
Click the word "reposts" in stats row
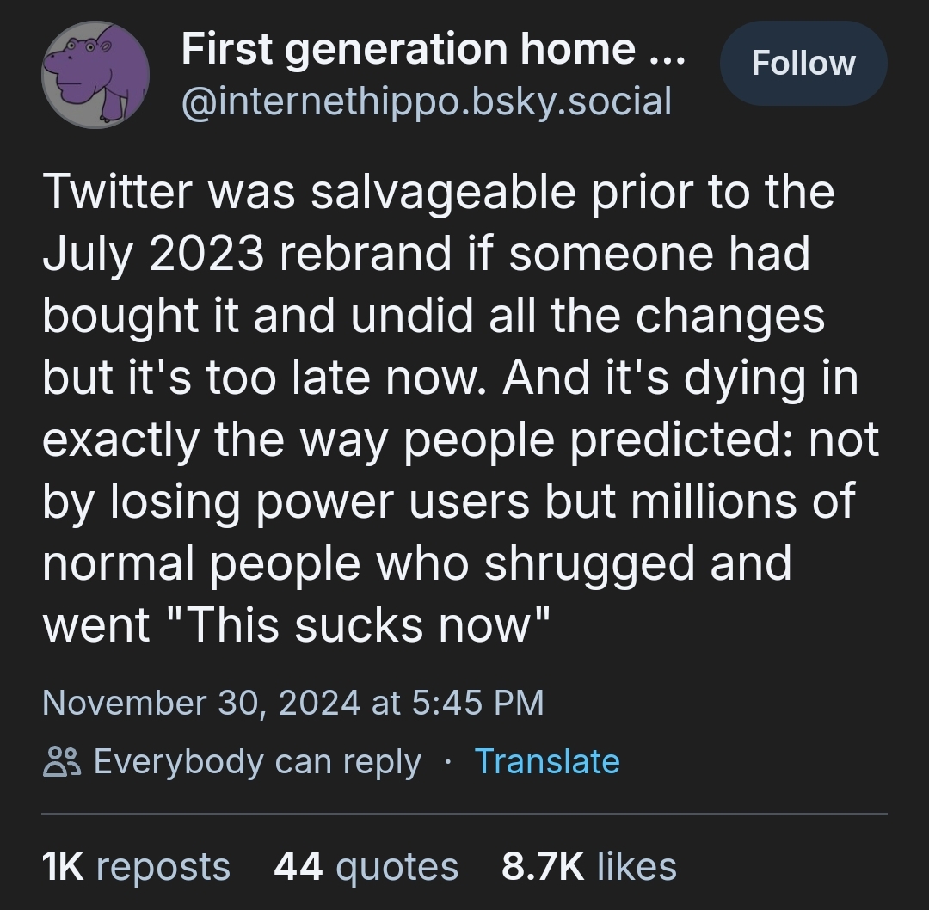(163, 868)
